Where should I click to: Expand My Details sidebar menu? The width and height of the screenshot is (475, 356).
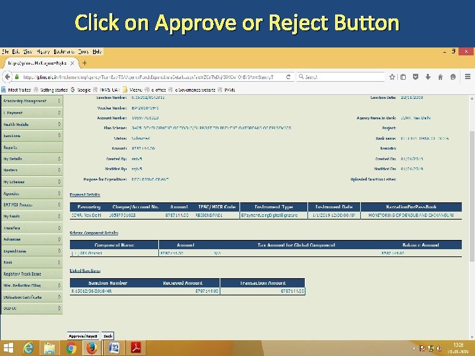tap(32, 159)
